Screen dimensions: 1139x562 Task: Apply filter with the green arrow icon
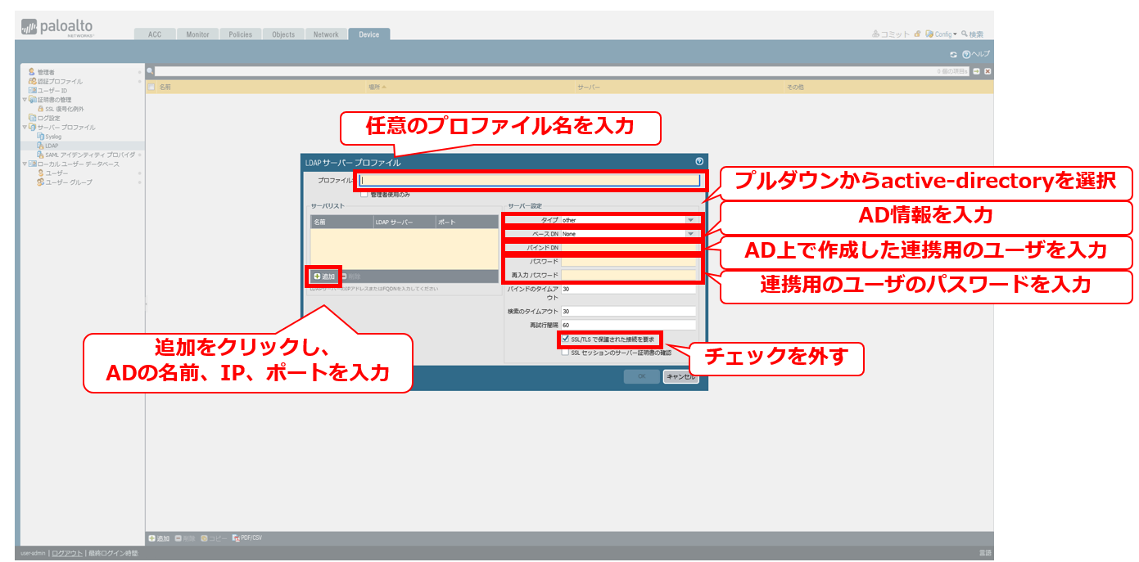(977, 71)
